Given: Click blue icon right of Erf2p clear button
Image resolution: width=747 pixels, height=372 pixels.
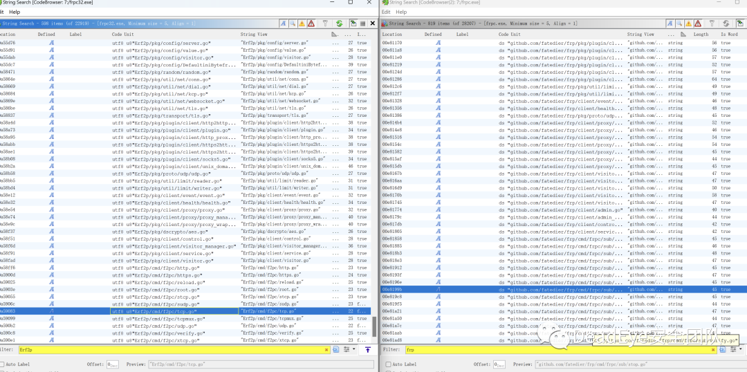Looking at the screenshot, I should 336,350.
